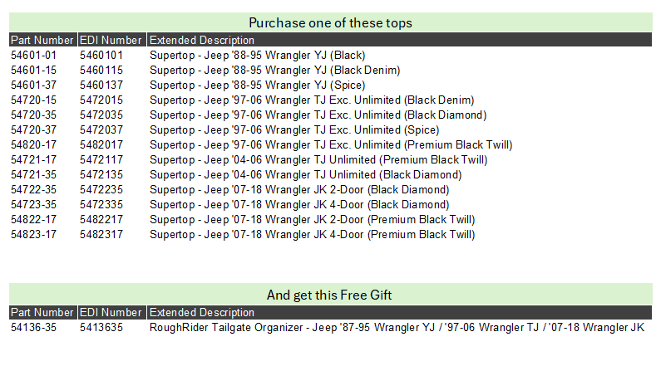Click part number 54822-17

tap(33, 220)
